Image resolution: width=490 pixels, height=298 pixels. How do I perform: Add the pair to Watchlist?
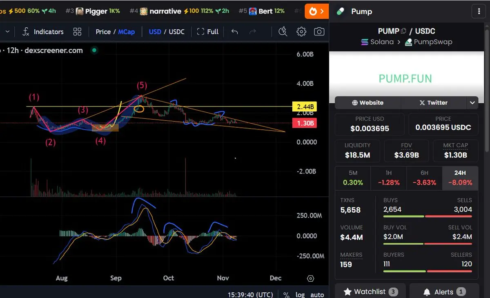(x=370, y=291)
